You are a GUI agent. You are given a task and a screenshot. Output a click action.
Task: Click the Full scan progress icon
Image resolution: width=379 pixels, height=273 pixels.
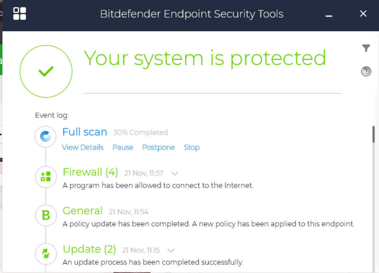coord(45,136)
